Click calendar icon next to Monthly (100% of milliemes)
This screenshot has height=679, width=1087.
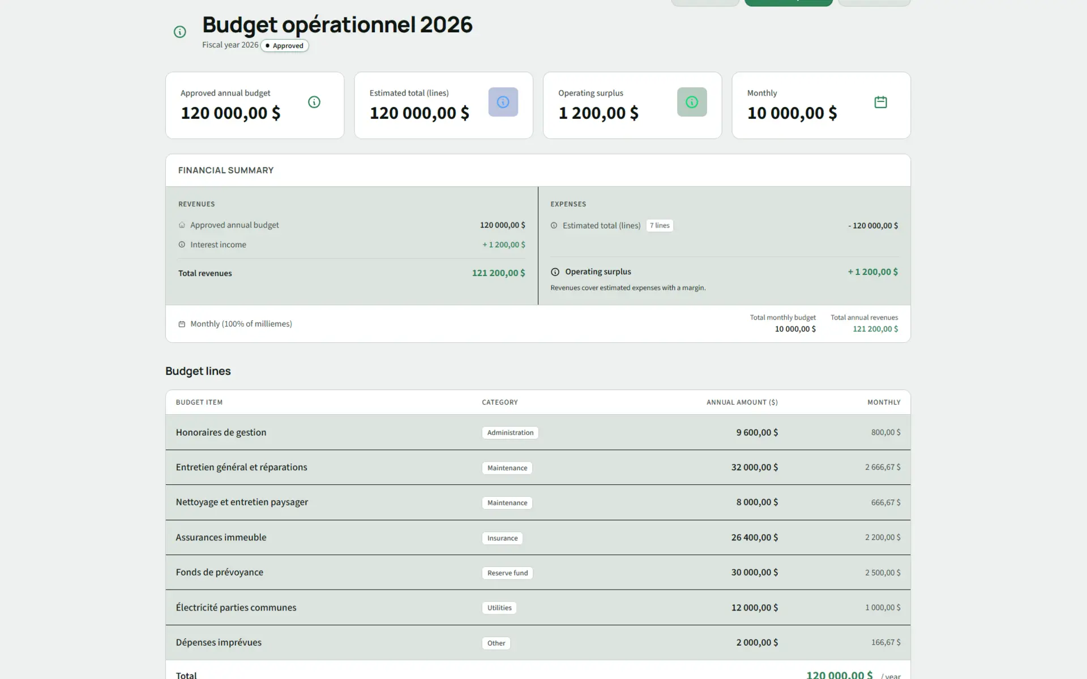[181, 324]
